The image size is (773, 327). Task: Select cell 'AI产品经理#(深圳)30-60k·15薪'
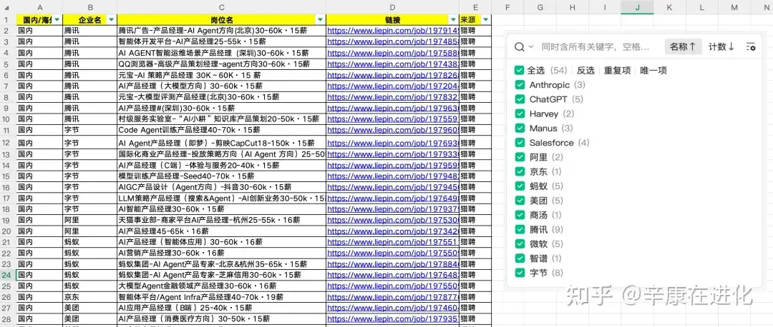coord(221,109)
